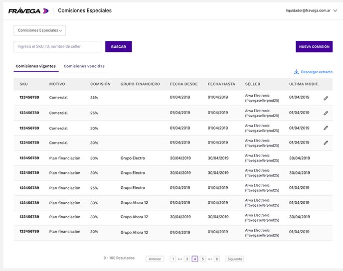Viewport: 343px width, 271px height.
Task: Click the Frávega logo
Action: (x=28, y=10)
